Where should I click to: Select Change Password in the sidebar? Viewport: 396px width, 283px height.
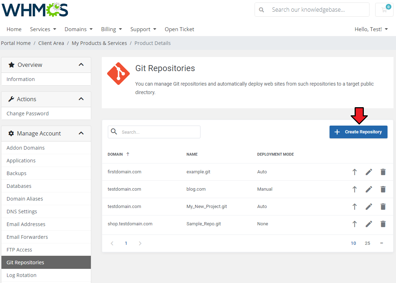click(46, 114)
